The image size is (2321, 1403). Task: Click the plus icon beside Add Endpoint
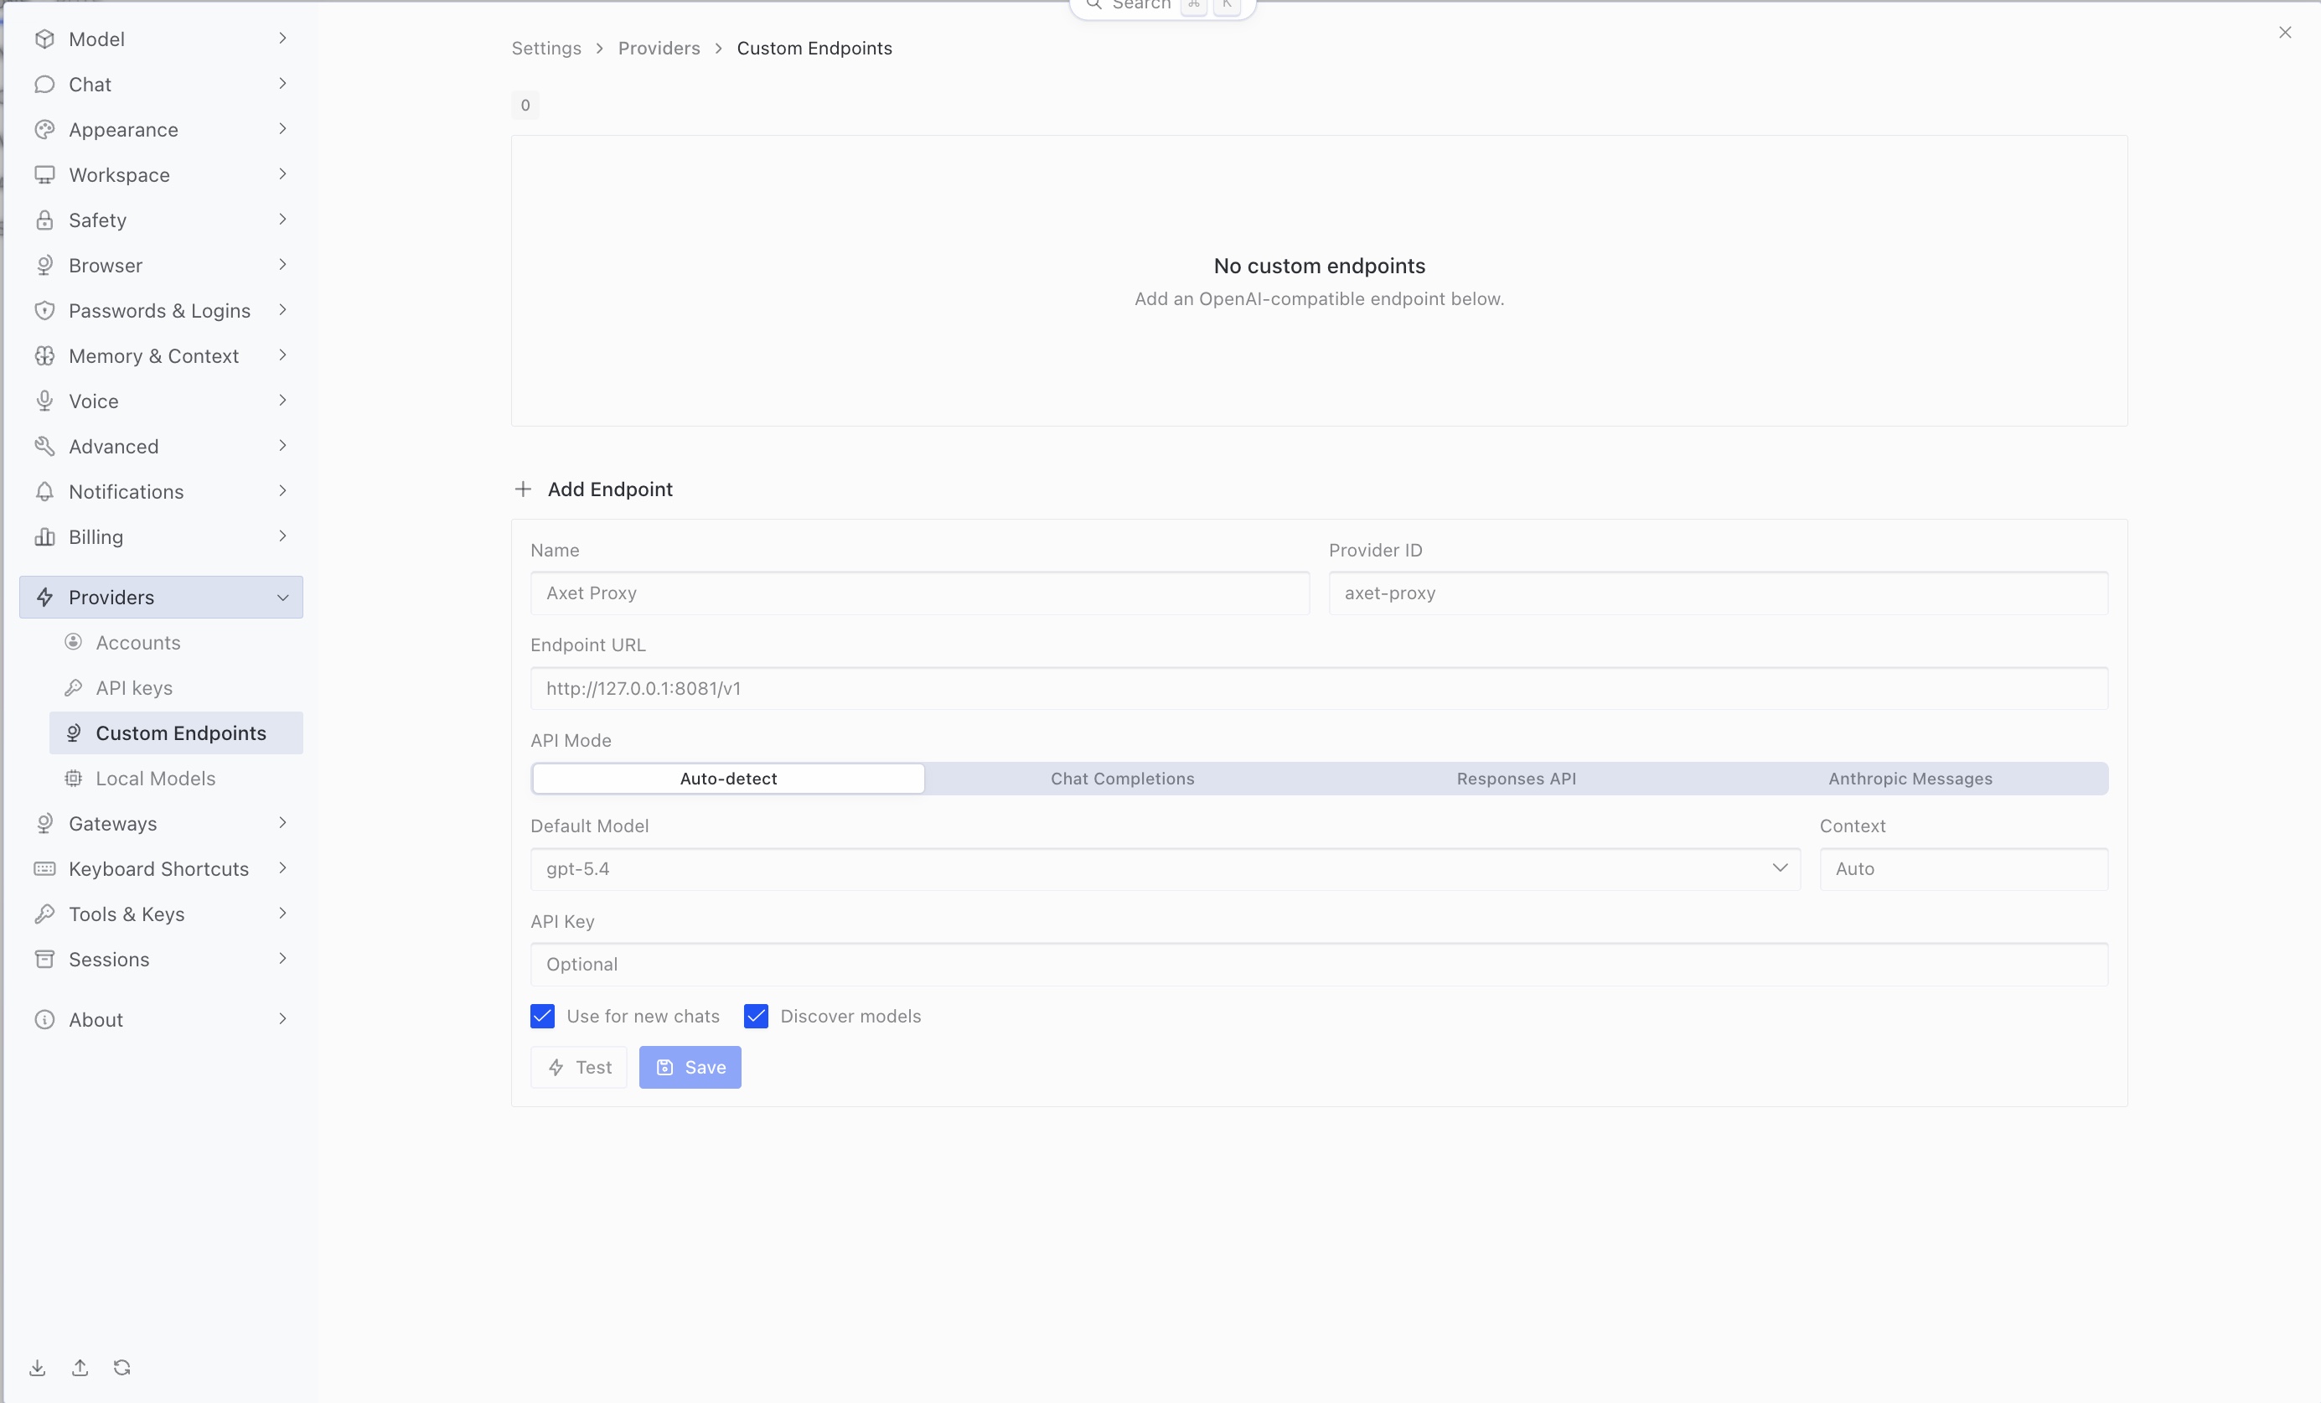tap(523, 489)
